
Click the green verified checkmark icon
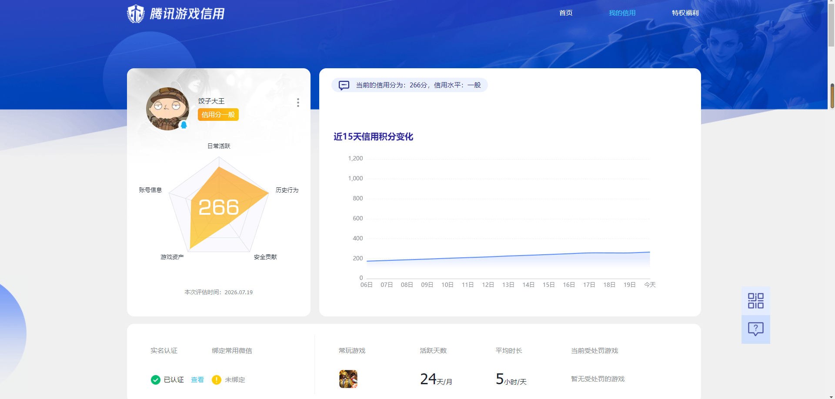[x=156, y=380]
